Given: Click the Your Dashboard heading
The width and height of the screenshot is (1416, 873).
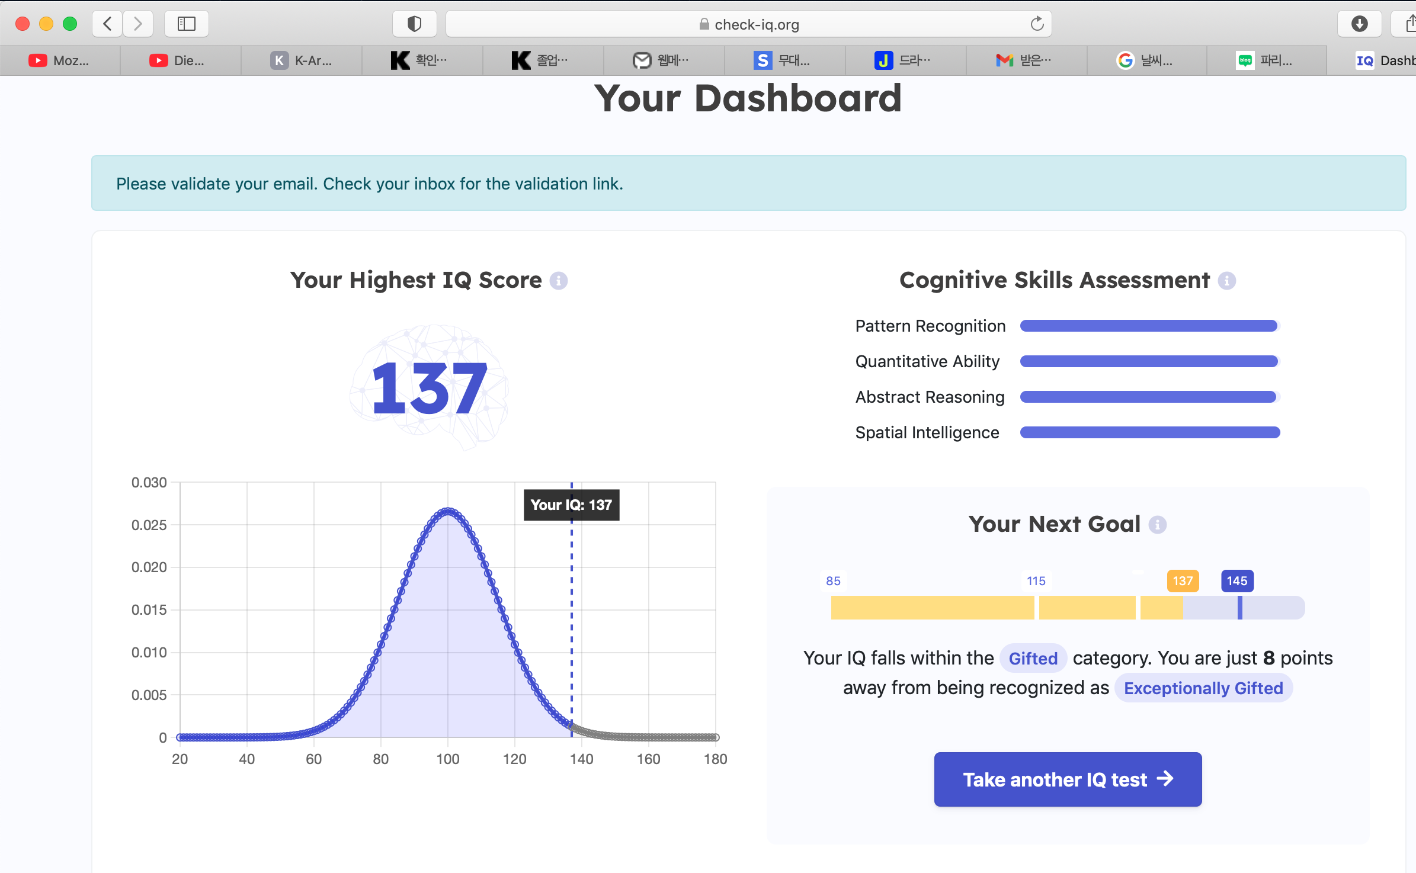Looking at the screenshot, I should (x=748, y=98).
